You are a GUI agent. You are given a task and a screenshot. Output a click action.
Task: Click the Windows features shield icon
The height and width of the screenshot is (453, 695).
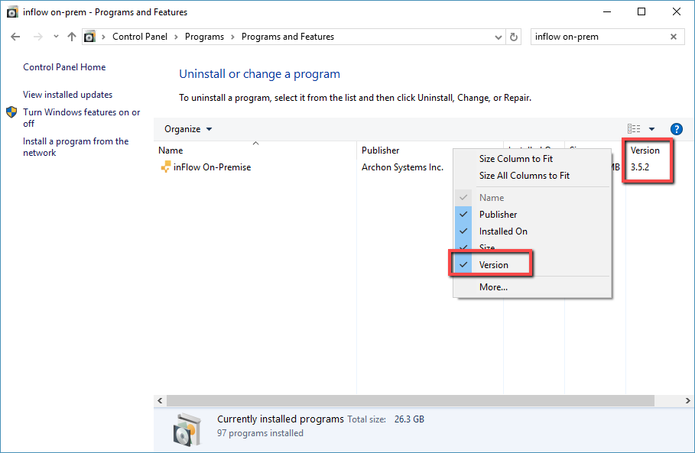[11, 112]
